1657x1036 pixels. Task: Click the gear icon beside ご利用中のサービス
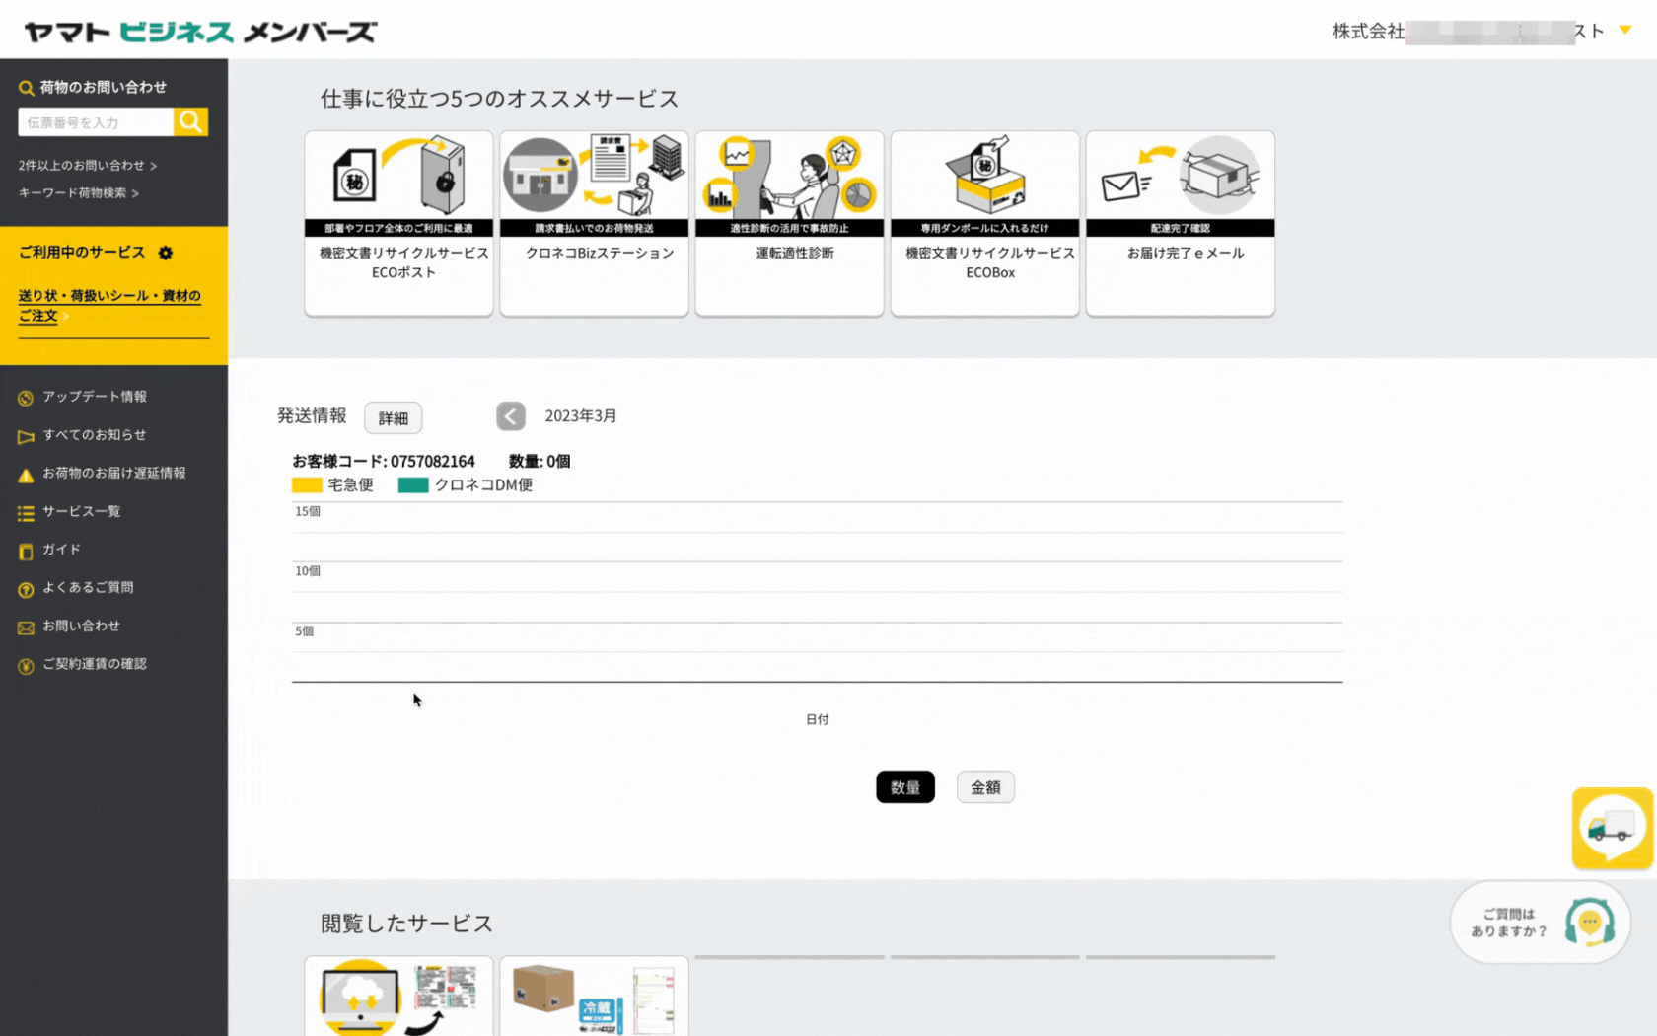point(166,253)
